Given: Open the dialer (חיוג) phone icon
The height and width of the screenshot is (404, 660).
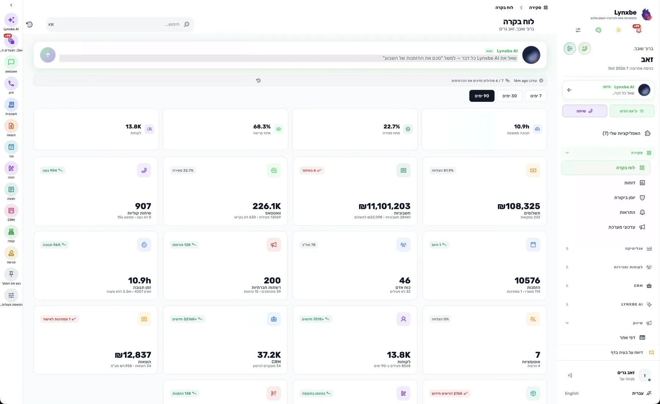Looking at the screenshot, I should tap(11, 84).
